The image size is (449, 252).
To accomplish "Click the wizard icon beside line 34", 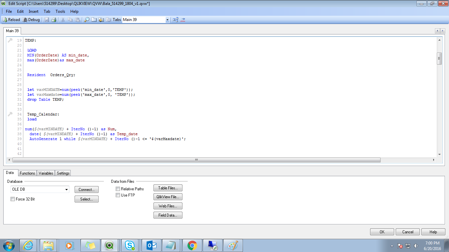I will point(10,114).
